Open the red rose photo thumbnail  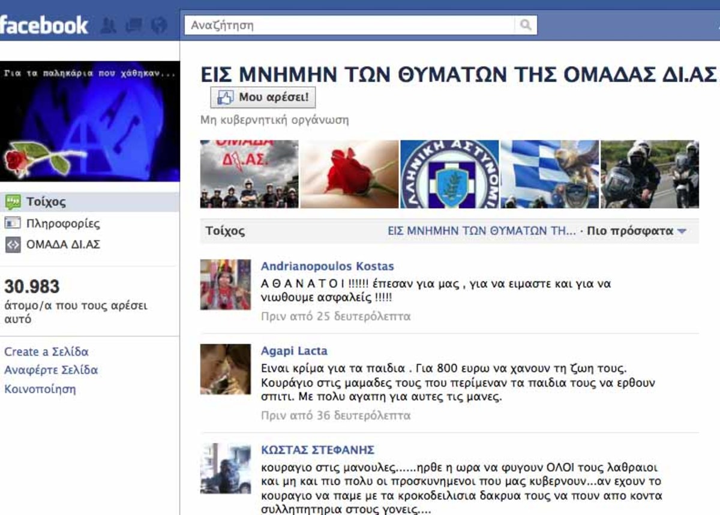(349, 174)
